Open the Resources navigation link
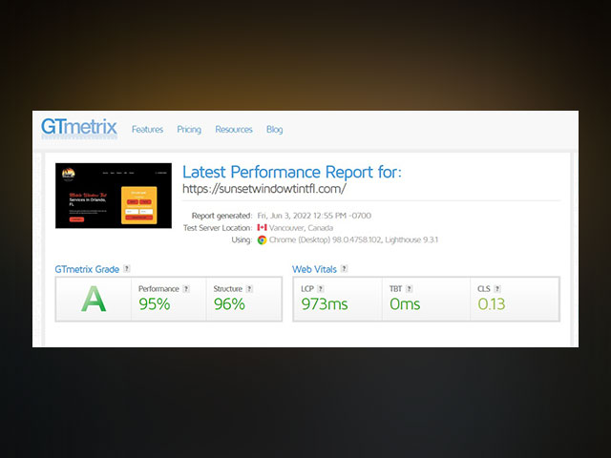The height and width of the screenshot is (458, 611). (x=234, y=130)
